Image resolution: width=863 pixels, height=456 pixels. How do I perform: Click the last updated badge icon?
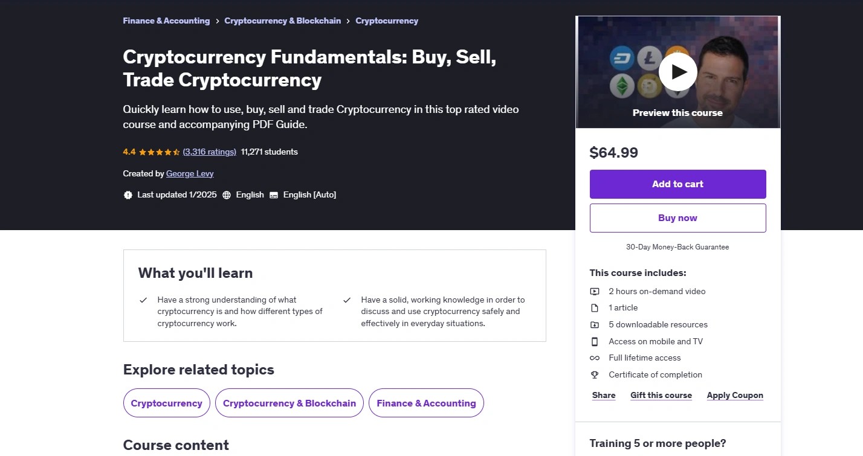point(128,195)
